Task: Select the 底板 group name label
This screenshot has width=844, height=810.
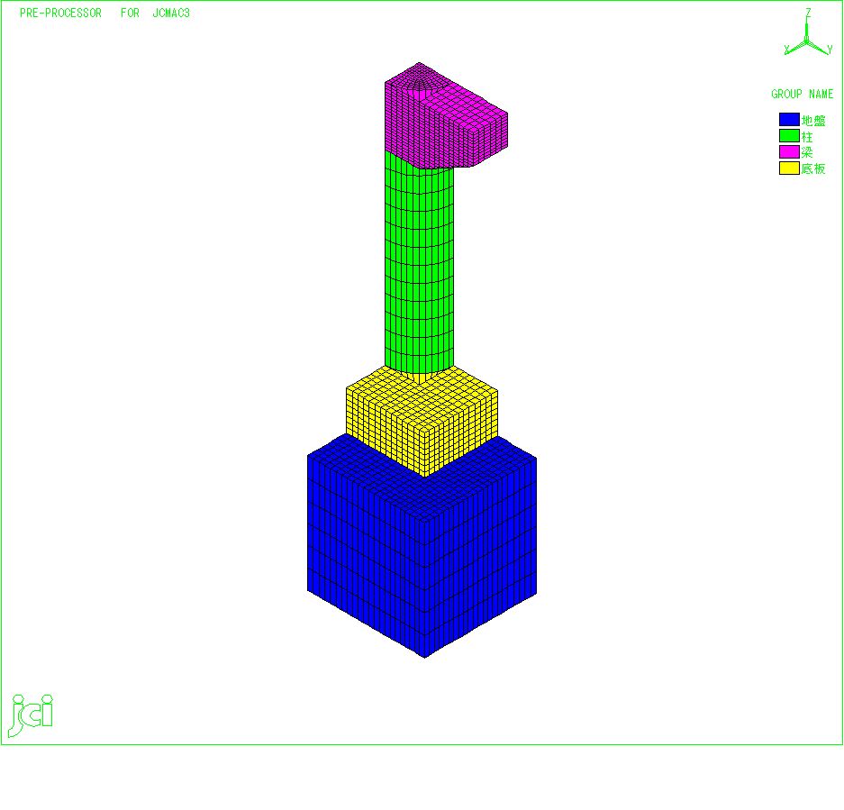Action: point(813,168)
